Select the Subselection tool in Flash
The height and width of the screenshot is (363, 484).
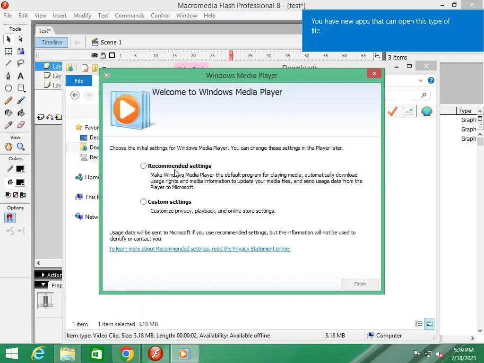pos(21,39)
